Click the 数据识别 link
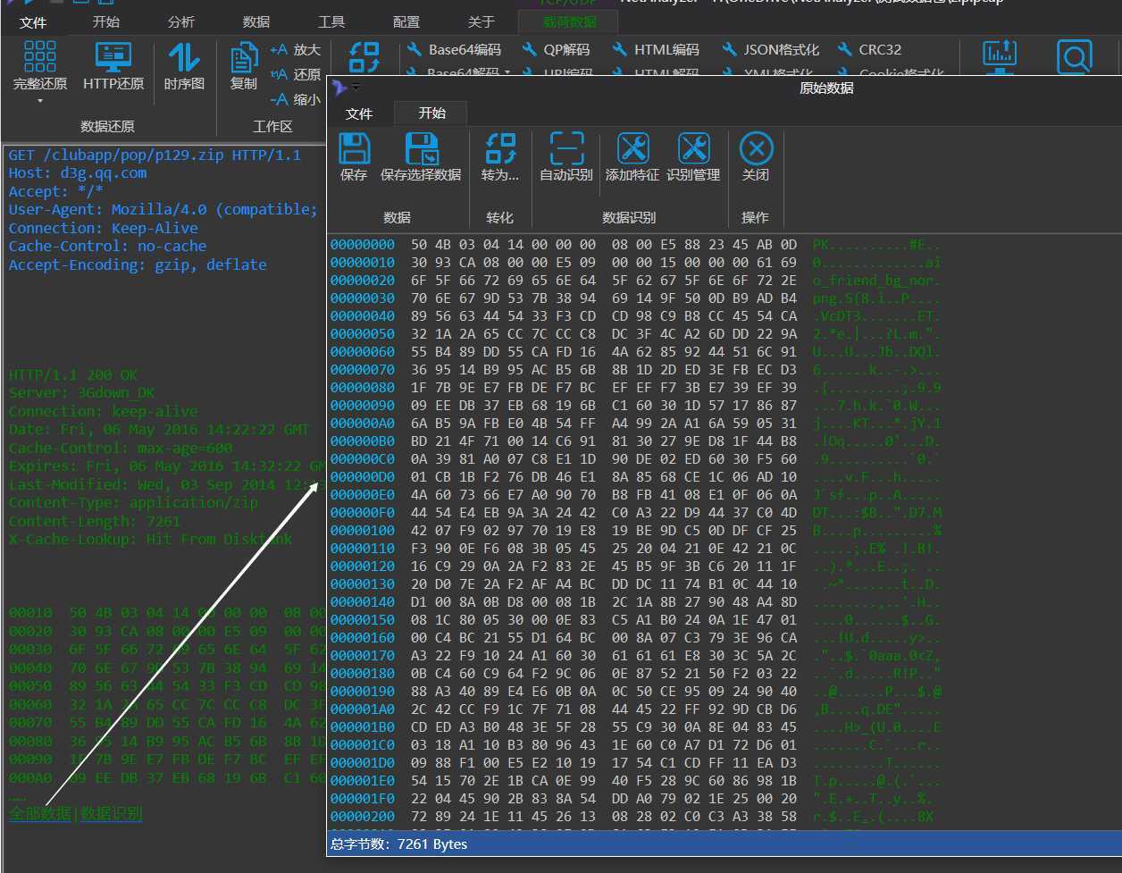1122x873 pixels. pos(111,813)
